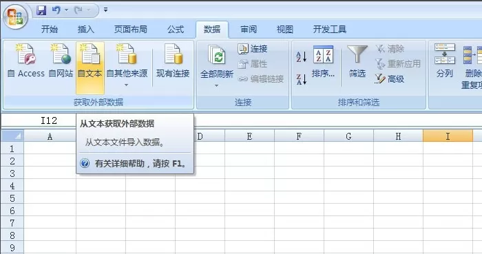Import data from Access (自 Access)
This screenshot has width=482, height=254.
click(x=26, y=60)
